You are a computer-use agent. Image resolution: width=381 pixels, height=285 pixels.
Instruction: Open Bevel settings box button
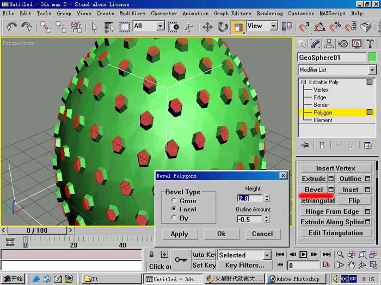click(x=331, y=189)
